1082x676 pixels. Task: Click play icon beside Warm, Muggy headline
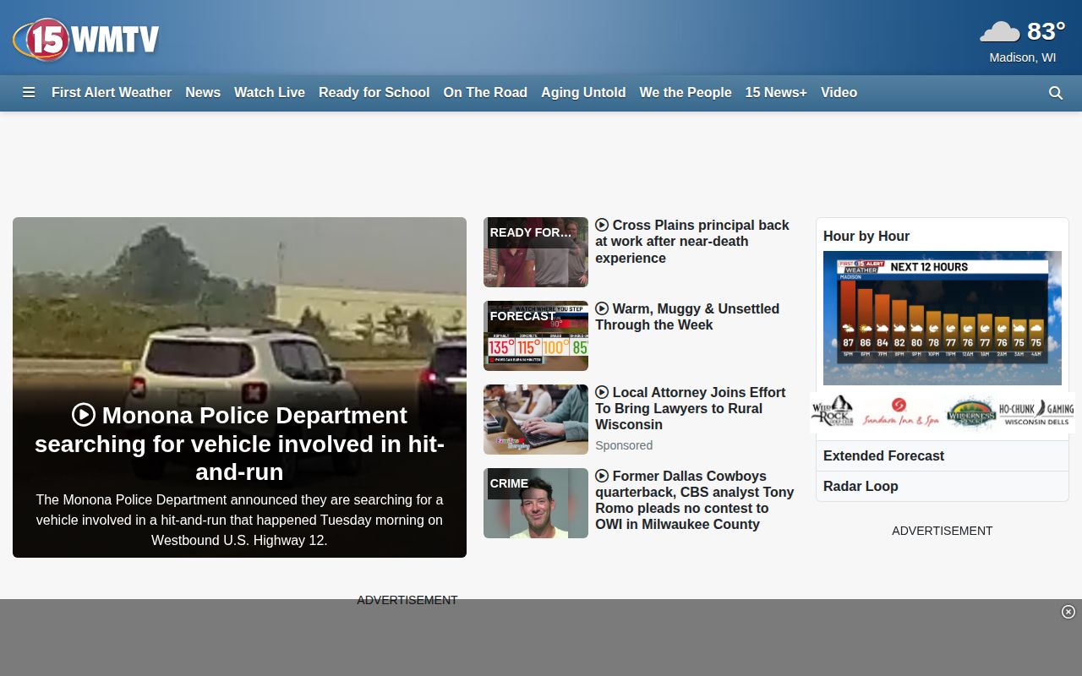(602, 308)
